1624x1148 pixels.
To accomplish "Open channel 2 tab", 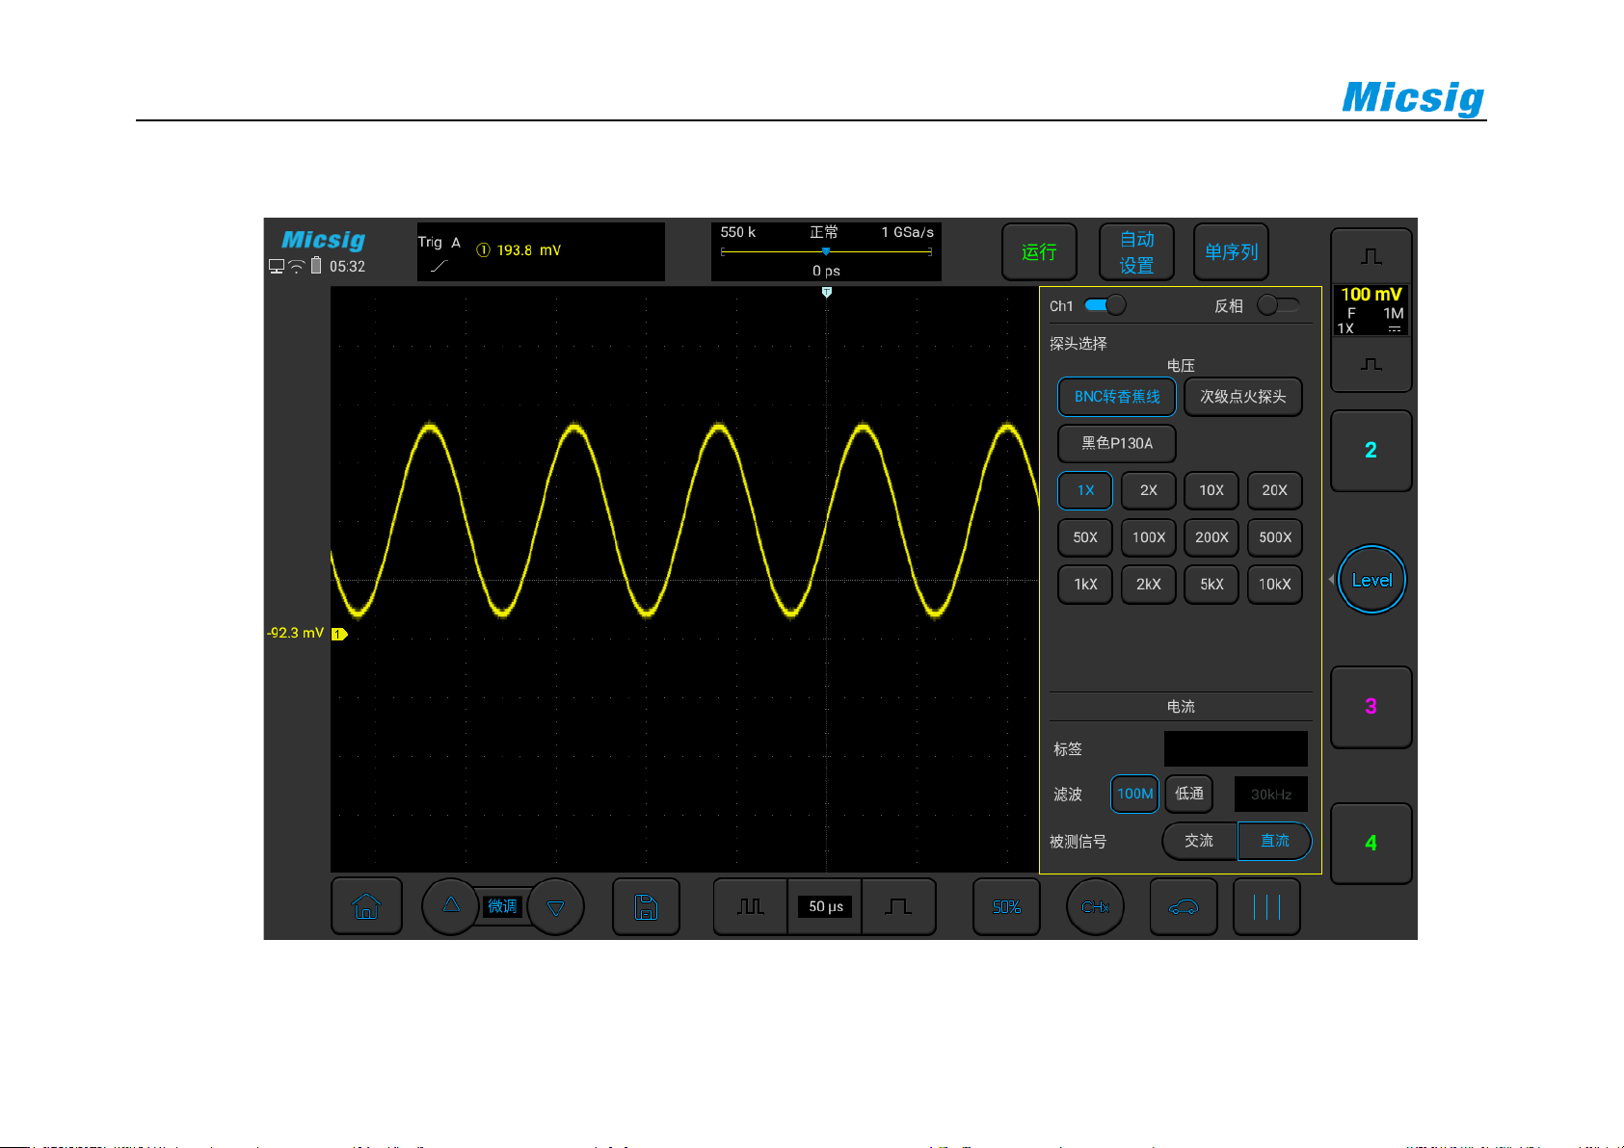I will 1371,451.
